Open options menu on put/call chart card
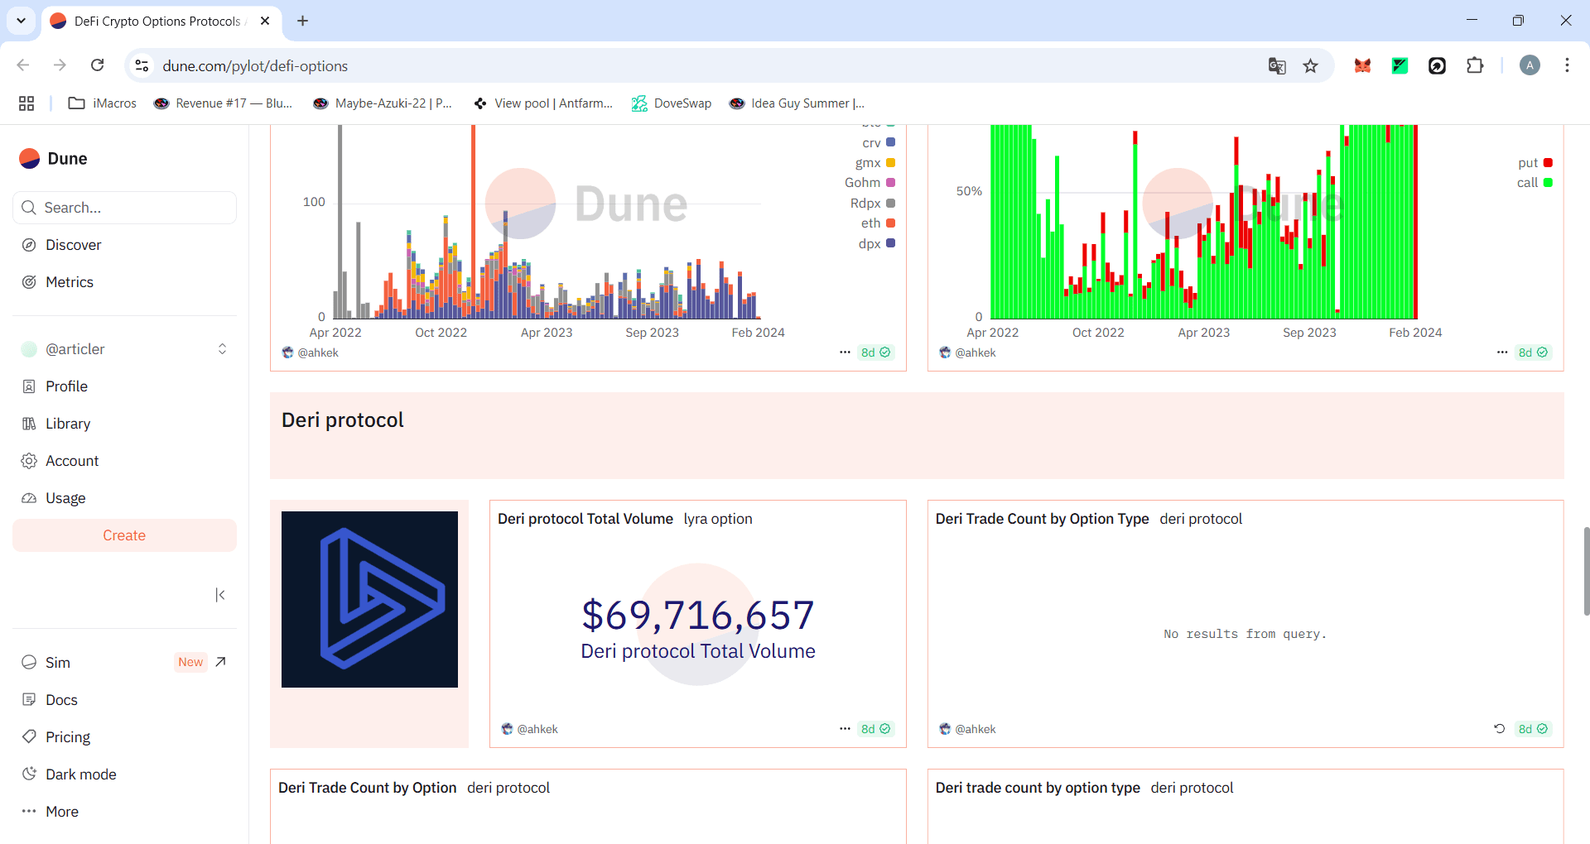Screen dimensions: 1590x844 pos(1502,352)
